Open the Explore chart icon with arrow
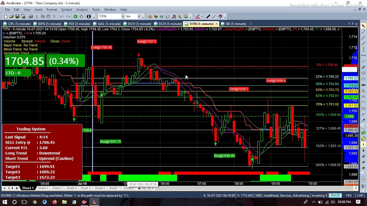Viewport: 367px width, 206px height. pos(186,17)
